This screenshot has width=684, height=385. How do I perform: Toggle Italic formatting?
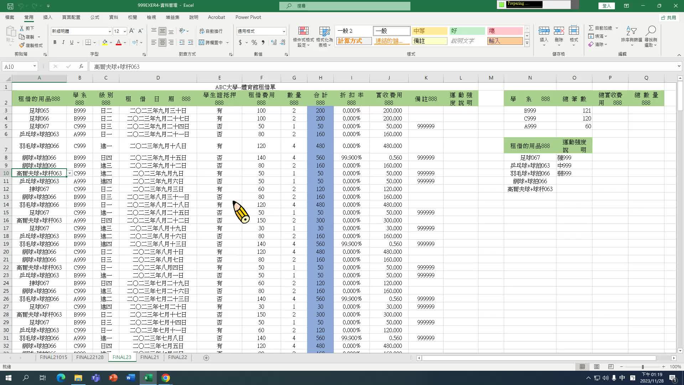63,42
